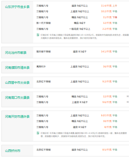The image size is (129, 157).
Task: Open the 山西忻州市 region link
Action: coord(13,151)
